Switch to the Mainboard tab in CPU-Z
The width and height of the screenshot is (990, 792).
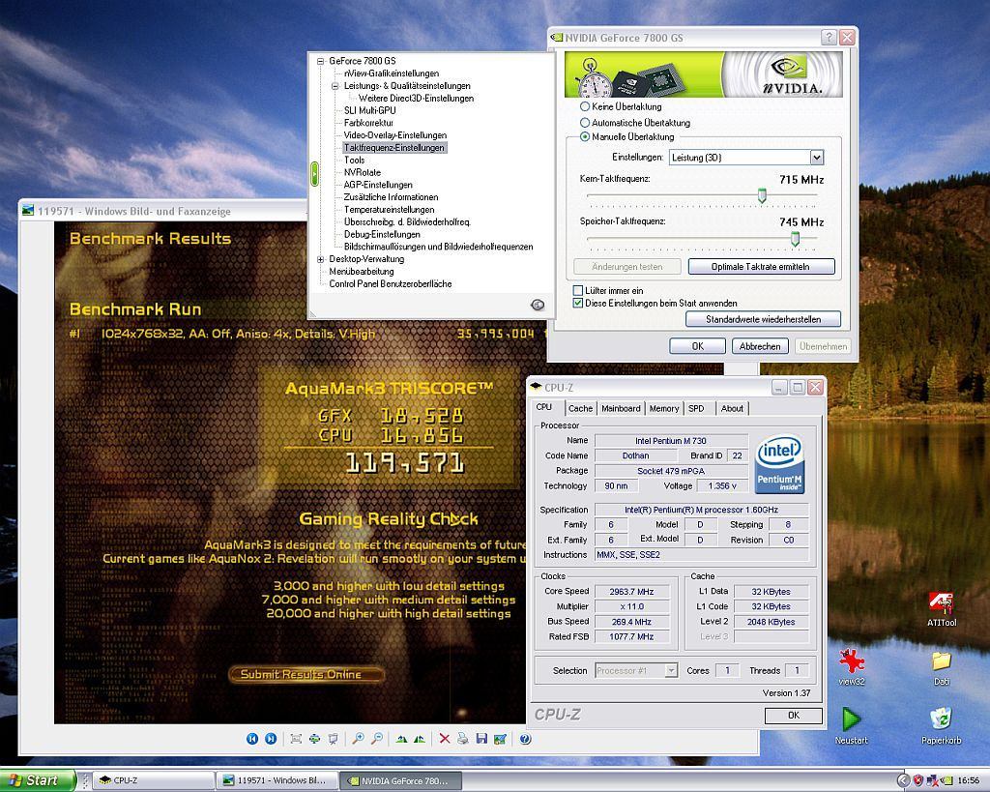(621, 409)
